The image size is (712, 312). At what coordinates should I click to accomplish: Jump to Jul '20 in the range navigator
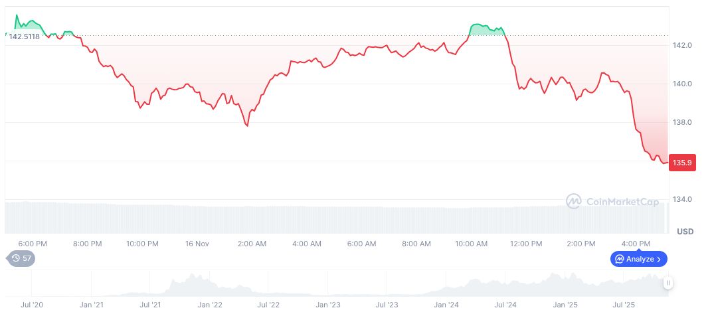click(32, 305)
